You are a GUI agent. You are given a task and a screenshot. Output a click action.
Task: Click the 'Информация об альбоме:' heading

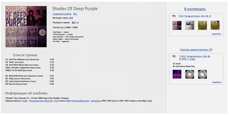click(x=26, y=93)
